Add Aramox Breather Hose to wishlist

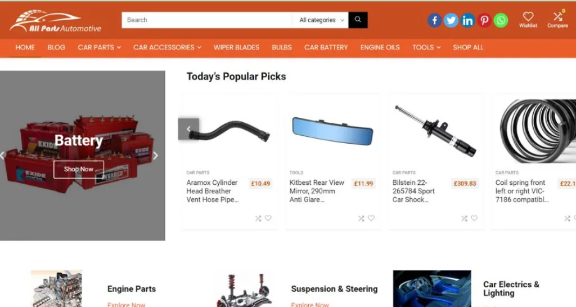point(268,218)
